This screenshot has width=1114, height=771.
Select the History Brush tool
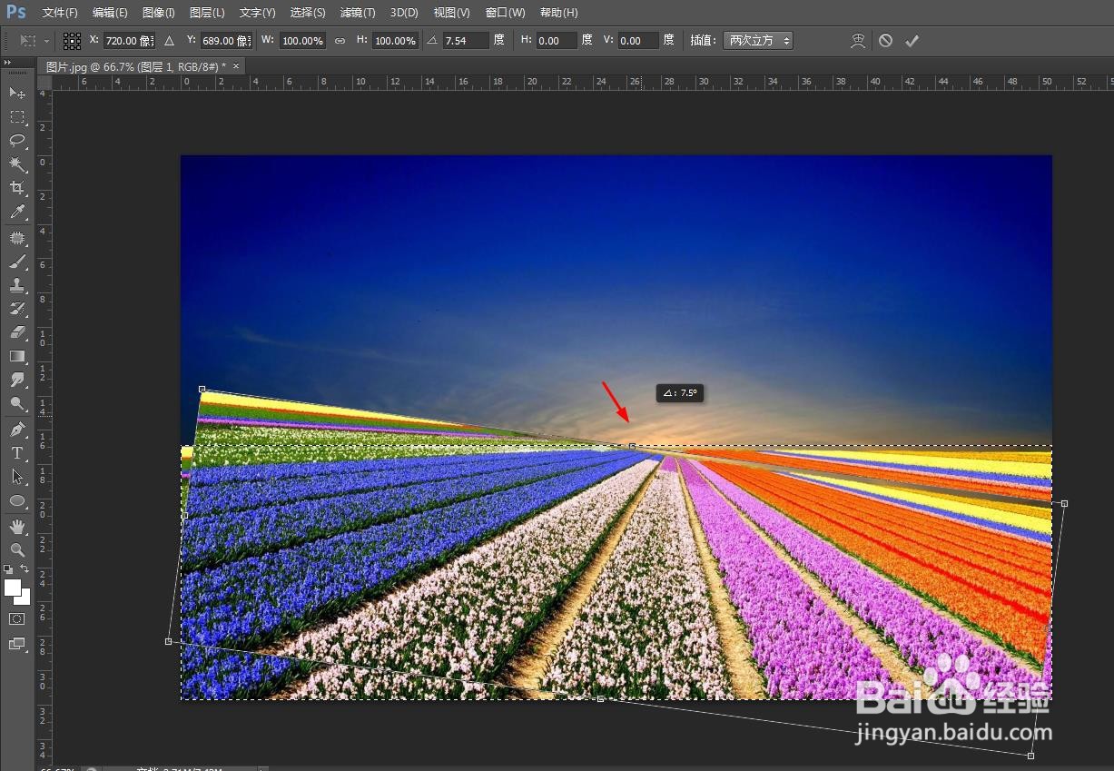(17, 309)
